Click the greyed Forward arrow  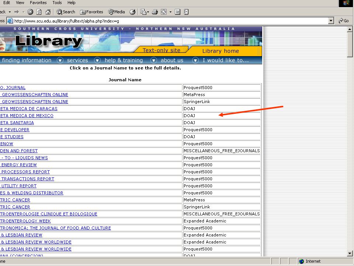pos(17,12)
